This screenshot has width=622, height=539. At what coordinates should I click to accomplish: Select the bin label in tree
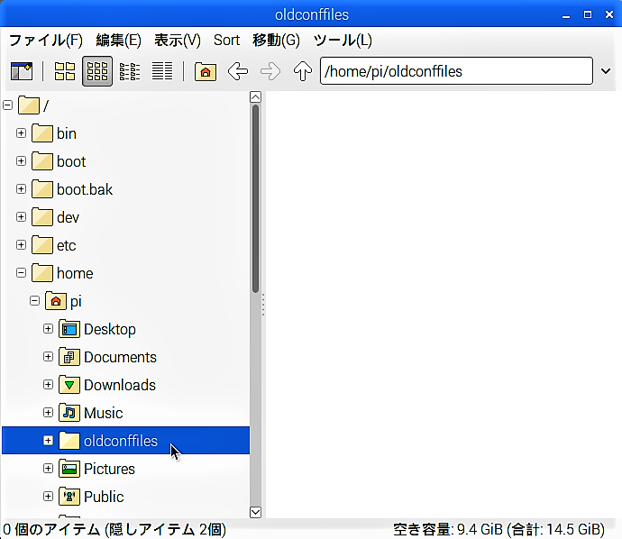click(67, 133)
